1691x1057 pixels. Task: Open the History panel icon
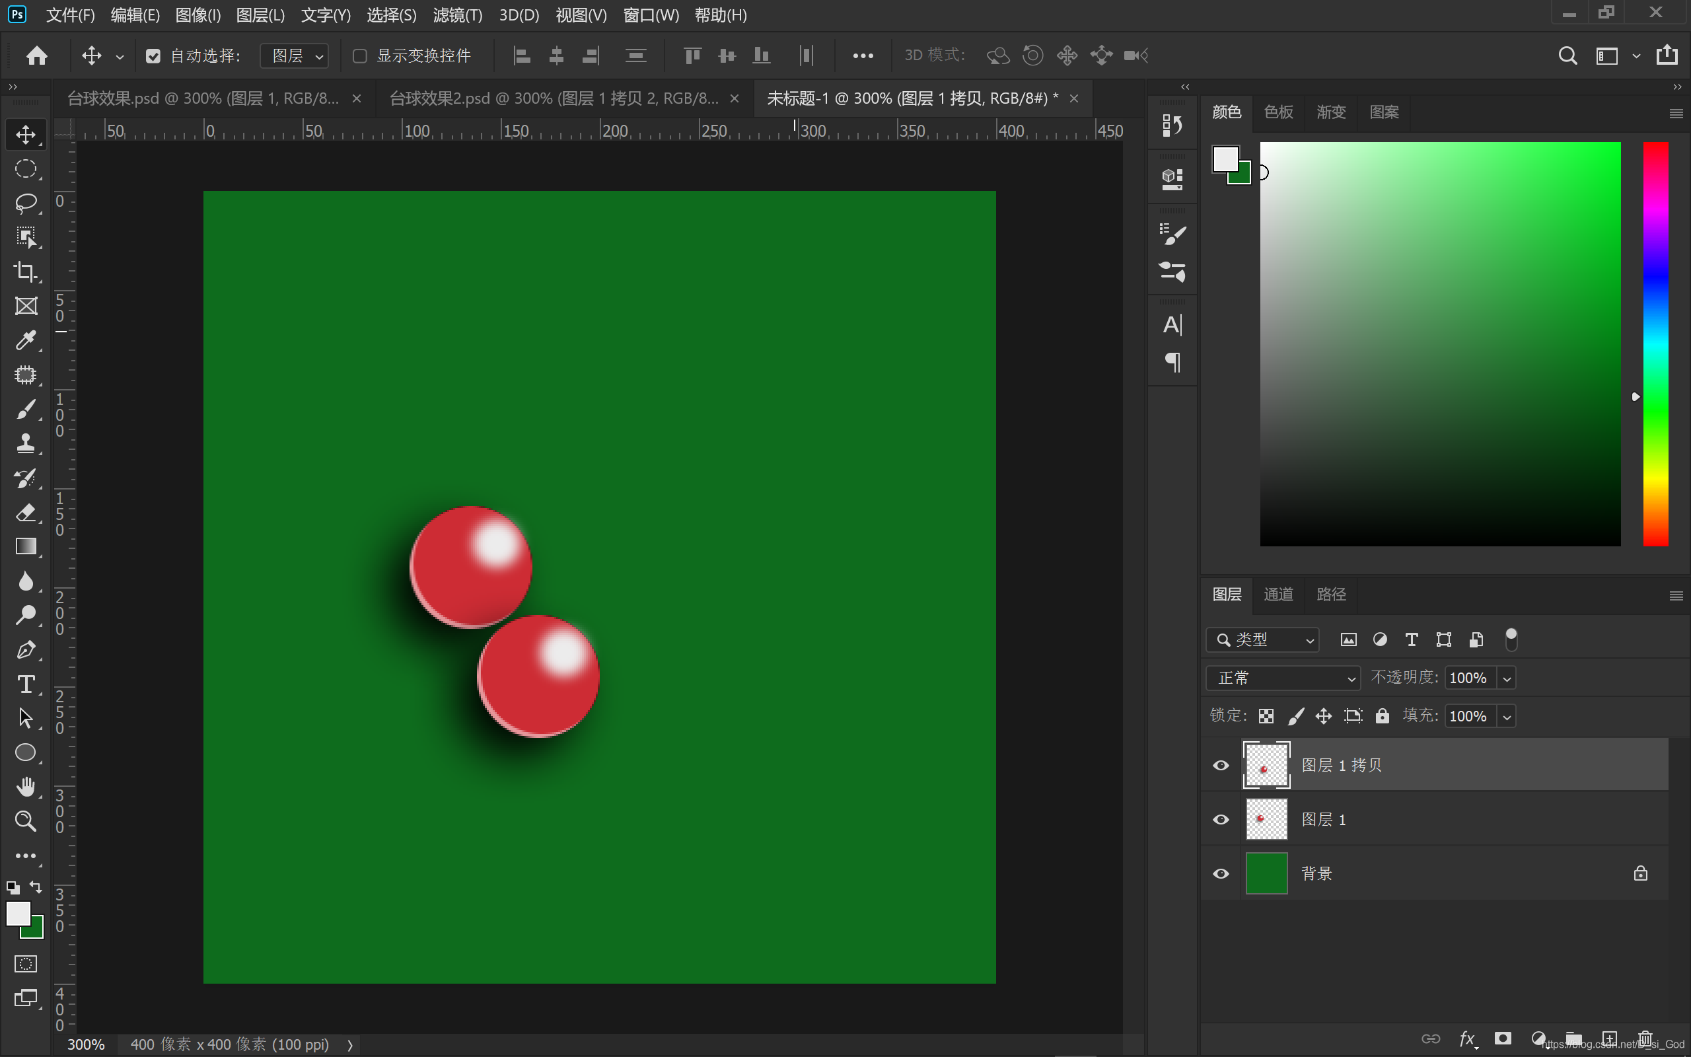click(x=1172, y=126)
